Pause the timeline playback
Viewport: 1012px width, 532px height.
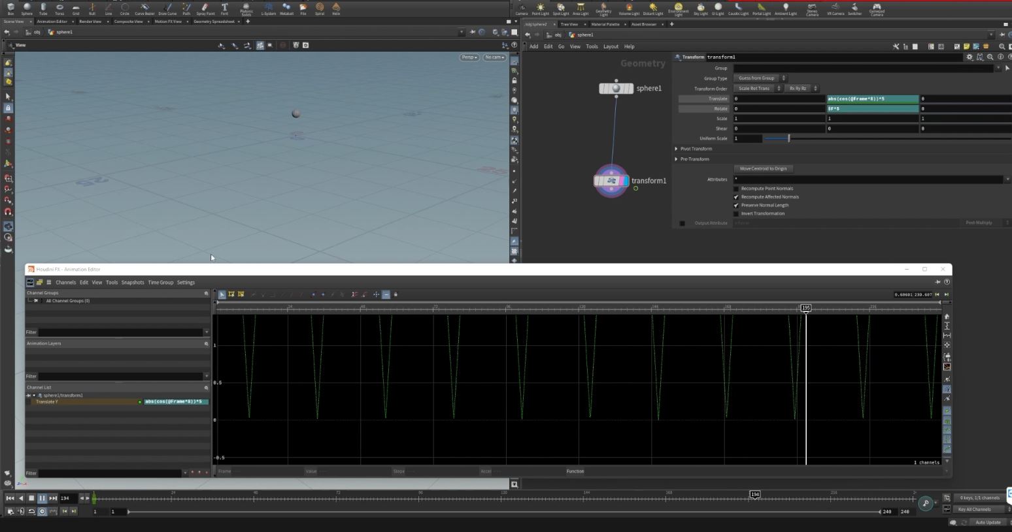pos(42,498)
